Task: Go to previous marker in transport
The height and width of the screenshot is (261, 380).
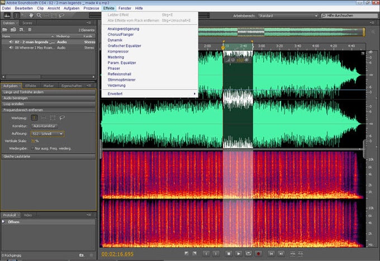Action: tap(271, 254)
